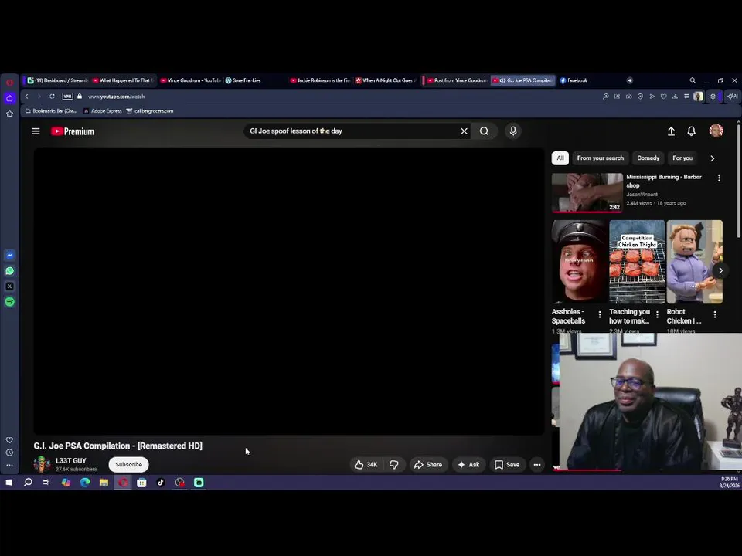Open X (Twitter) in Opera sidebar
The width and height of the screenshot is (742, 556).
click(9, 286)
